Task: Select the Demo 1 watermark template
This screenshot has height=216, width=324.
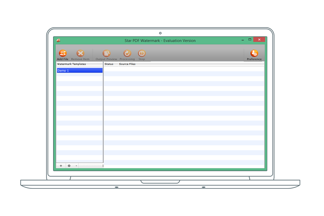Action: point(79,70)
